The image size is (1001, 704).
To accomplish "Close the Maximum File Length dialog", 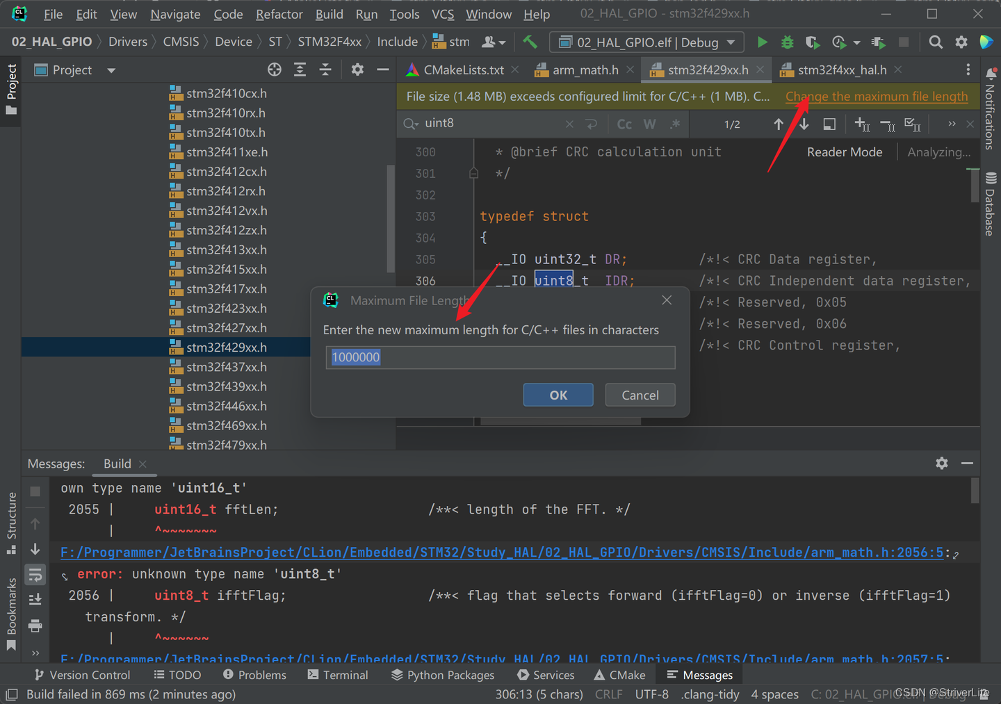I will tap(667, 300).
